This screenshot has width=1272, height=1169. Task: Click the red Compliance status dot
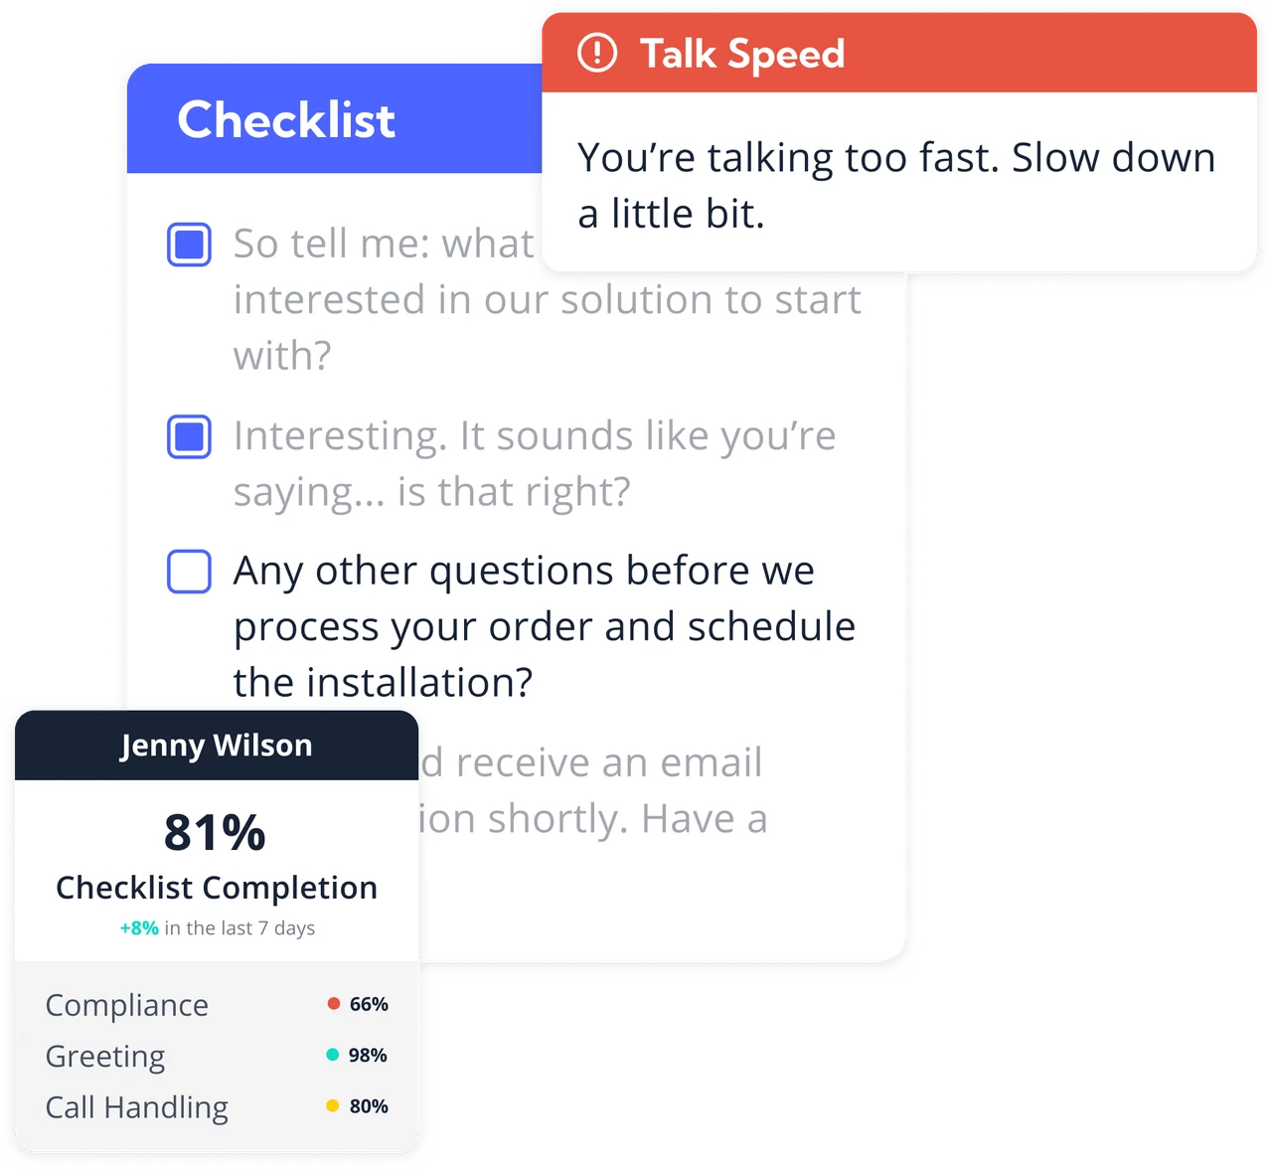point(334,1004)
